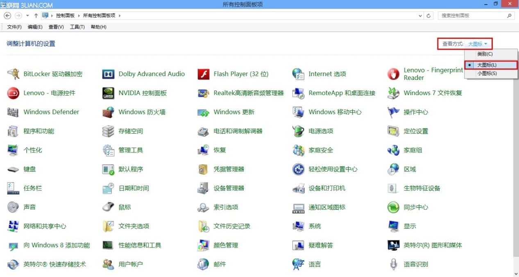Open the 文件历史记录 icon
The height and width of the screenshot is (277, 519).
pyautogui.click(x=203, y=226)
